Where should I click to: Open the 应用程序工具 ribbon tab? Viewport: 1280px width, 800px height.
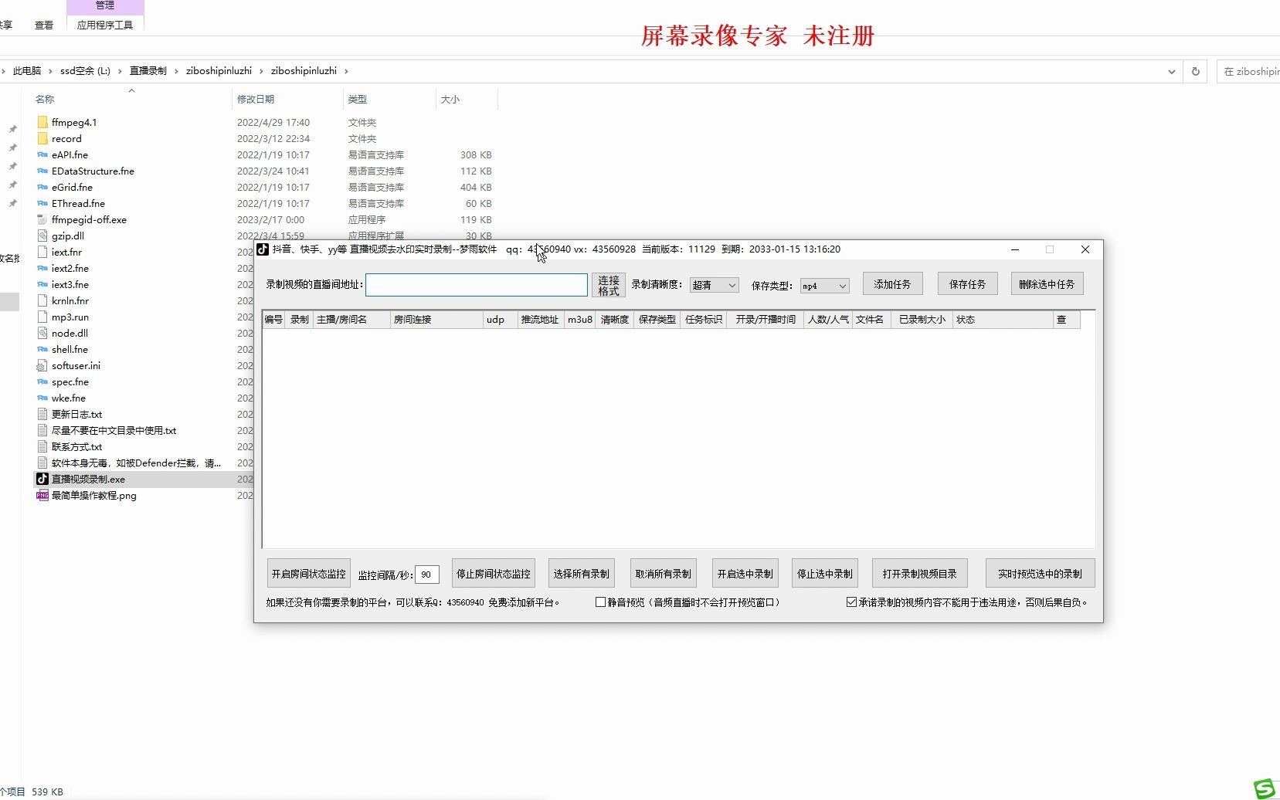[105, 25]
